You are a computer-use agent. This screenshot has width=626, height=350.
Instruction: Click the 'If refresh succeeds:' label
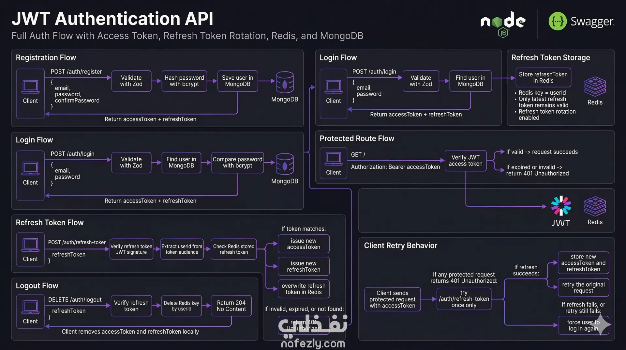pos(526,270)
